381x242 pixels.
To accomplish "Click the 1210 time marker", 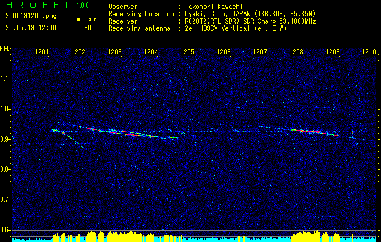I will 369,51.
